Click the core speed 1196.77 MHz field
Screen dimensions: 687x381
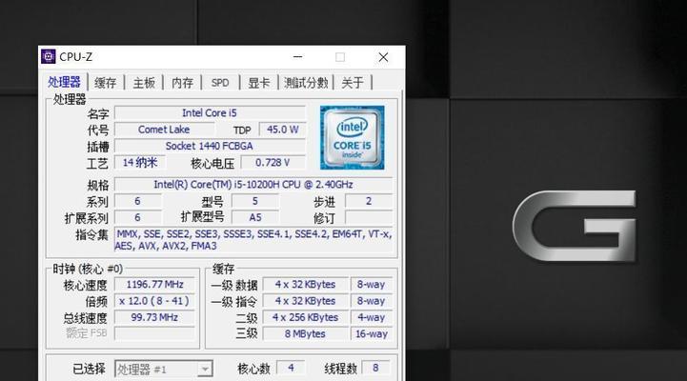pos(154,284)
